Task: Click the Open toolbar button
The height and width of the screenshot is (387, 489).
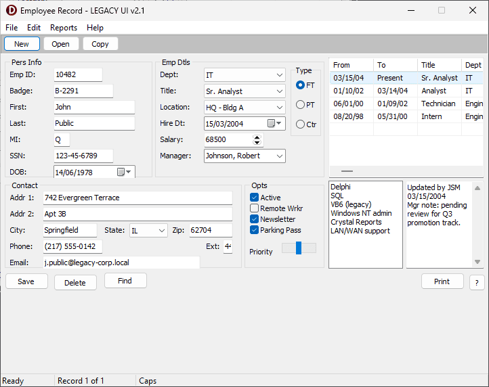Action: pyautogui.click(x=61, y=44)
